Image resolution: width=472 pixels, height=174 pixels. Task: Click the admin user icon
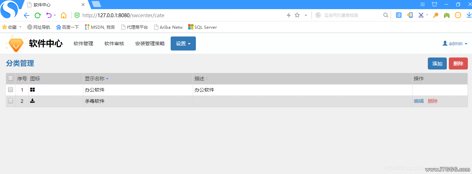[445, 43]
